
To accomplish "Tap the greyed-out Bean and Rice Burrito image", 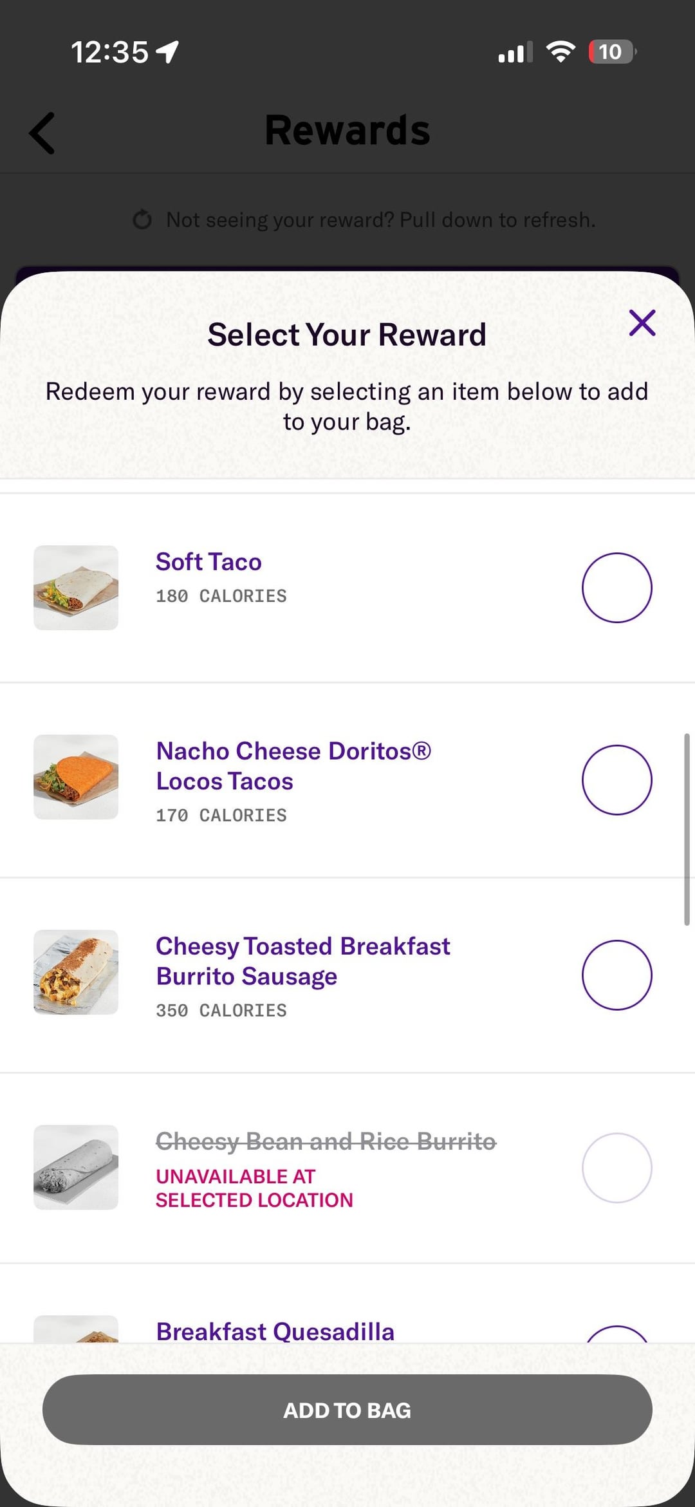I will tap(76, 1167).
